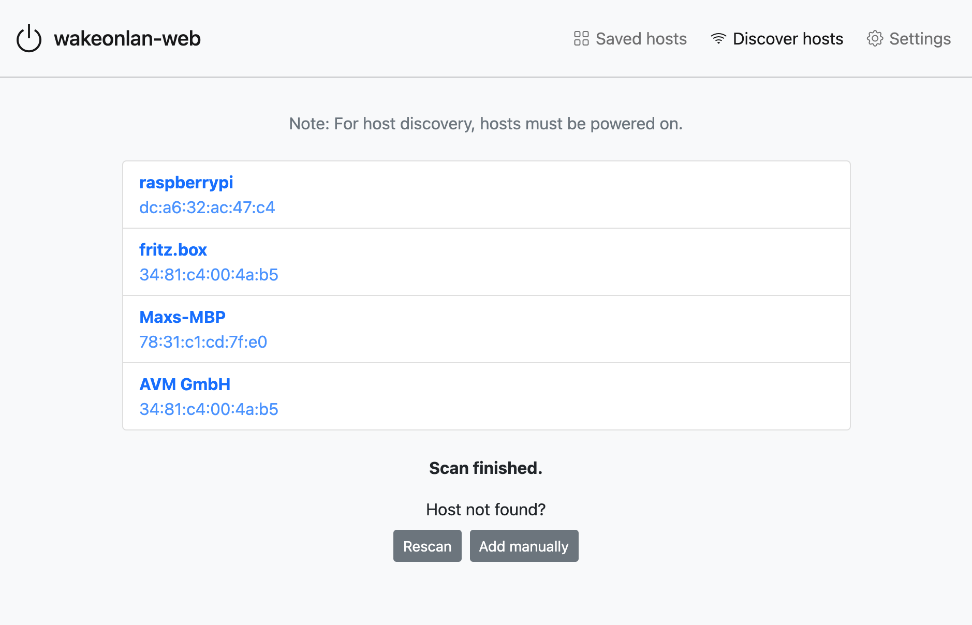This screenshot has height=625, width=972.
Task: Select the AVM GmbH MAC address link
Action: click(209, 409)
